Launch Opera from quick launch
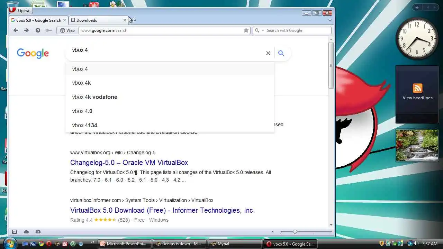Image resolution: width=443 pixels, height=249 pixels. (x=49, y=244)
